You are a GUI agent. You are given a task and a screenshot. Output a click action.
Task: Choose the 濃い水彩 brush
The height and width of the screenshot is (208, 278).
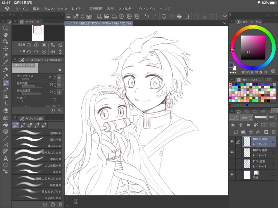coord(37,139)
